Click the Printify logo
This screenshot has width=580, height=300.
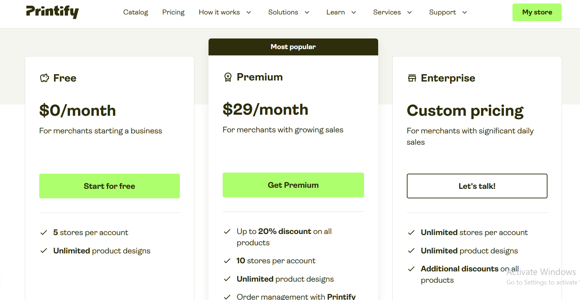pyautogui.click(x=52, y=12)
